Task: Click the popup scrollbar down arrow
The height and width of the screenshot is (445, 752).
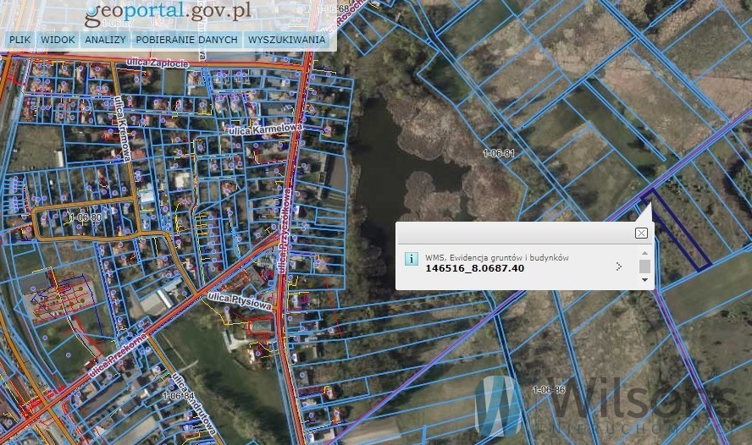Action: click(644, 280)
